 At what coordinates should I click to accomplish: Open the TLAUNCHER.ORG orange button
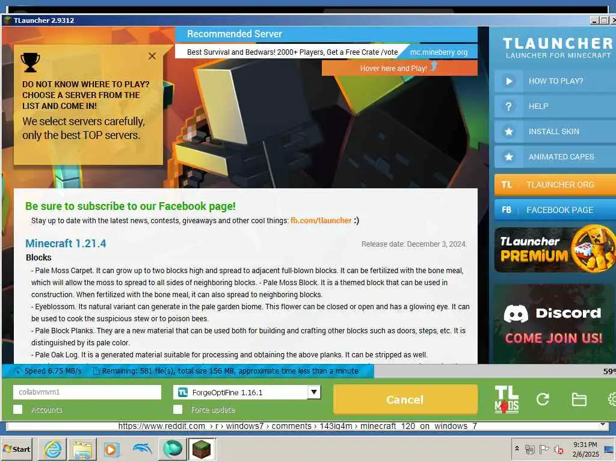[x=555, y=185]
